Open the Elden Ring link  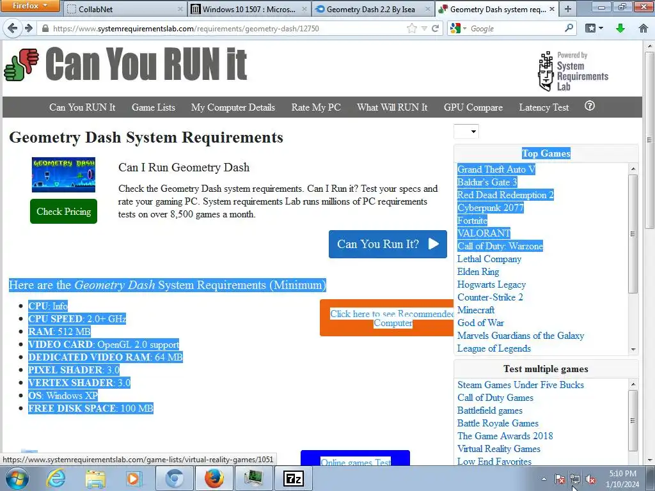click(x=478, y=271)
